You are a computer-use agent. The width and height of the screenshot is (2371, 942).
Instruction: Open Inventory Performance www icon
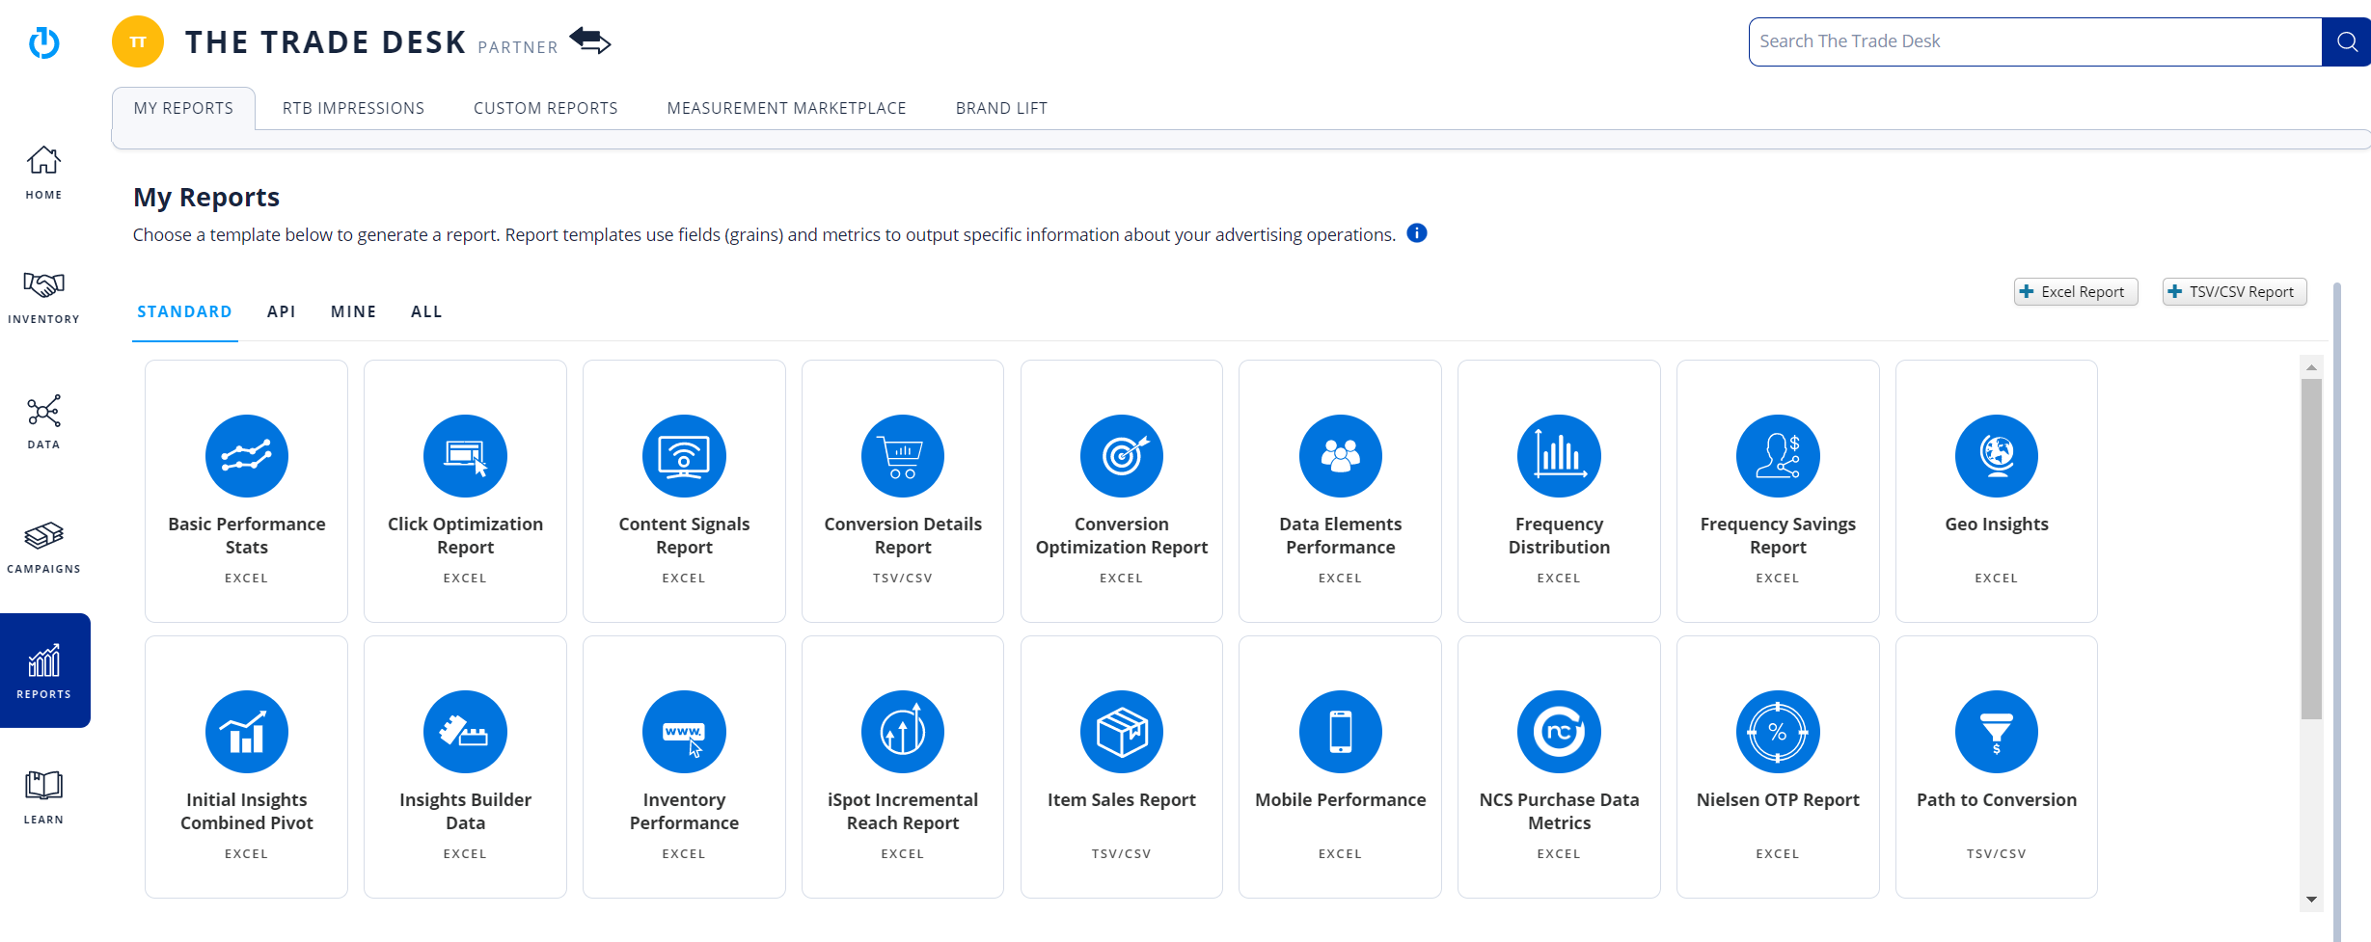click(x=684, y=732)
